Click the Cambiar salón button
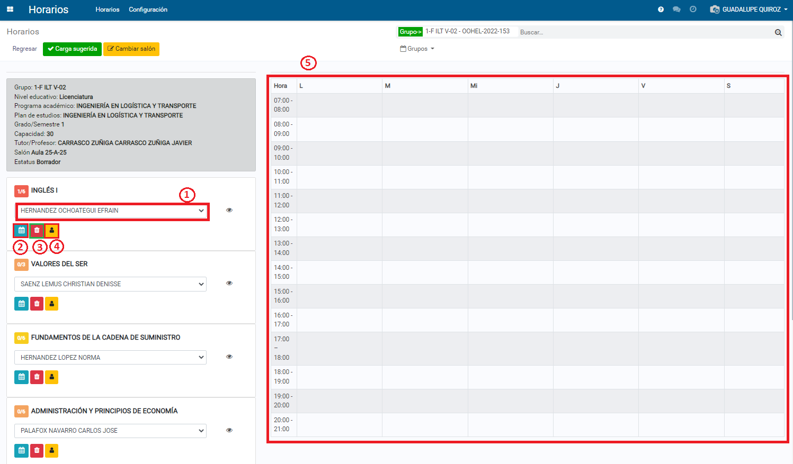793x464 pixels. click(x=131, y=49)
